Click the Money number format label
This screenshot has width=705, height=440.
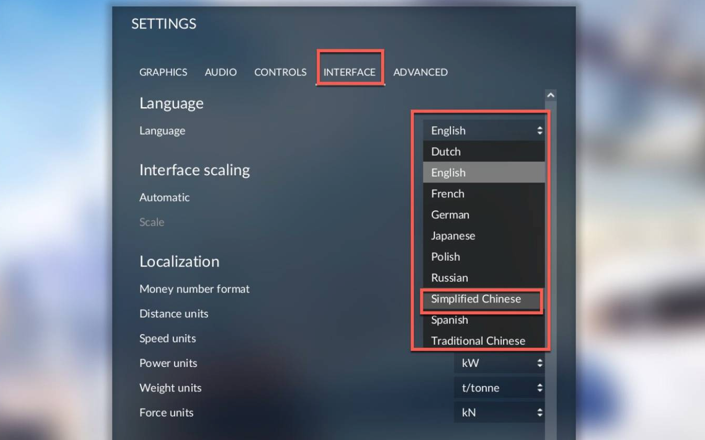[x=195, y=289]
